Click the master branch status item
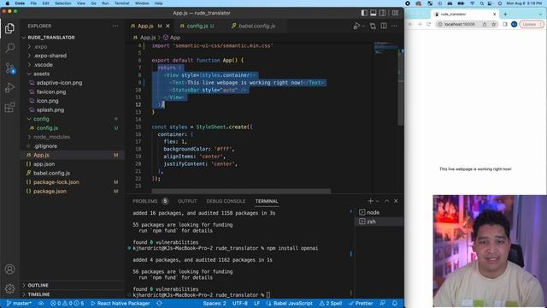This screenshot has height=308, width=547. point(19,303)
